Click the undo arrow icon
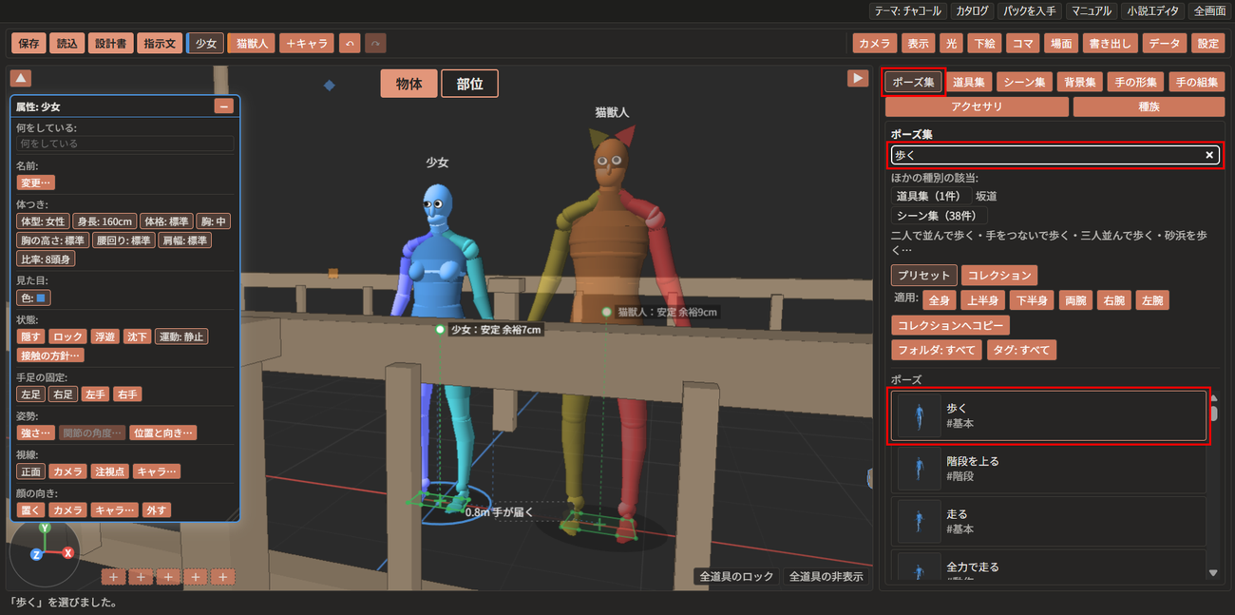 pyautogui.click(x=351, y=44)
